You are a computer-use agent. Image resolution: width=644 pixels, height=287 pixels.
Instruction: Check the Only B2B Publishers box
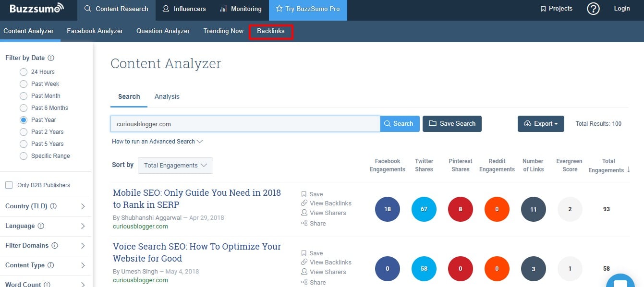[x=9, y=185]
